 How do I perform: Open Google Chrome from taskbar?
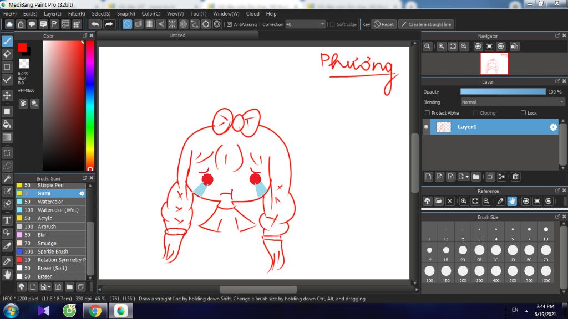pos(95,311)
